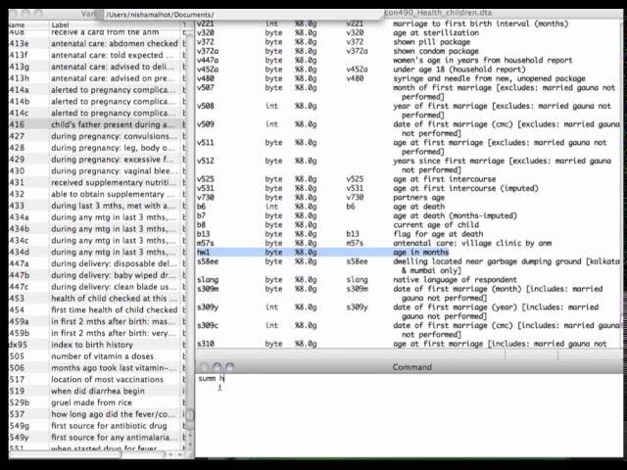Choose 447a during delivery: disposable row
The image size is (627, 470).
pos(97,263)
